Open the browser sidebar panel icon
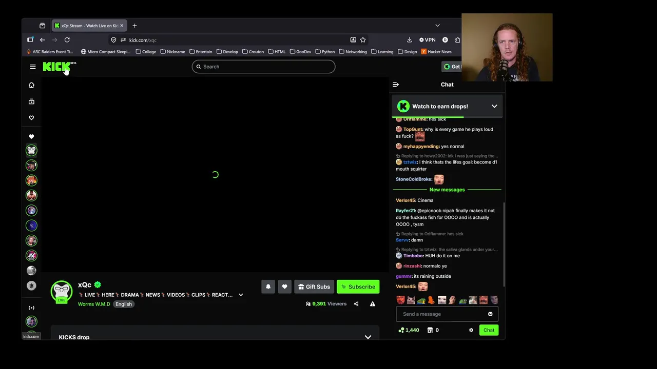 (x=30, y=40)
